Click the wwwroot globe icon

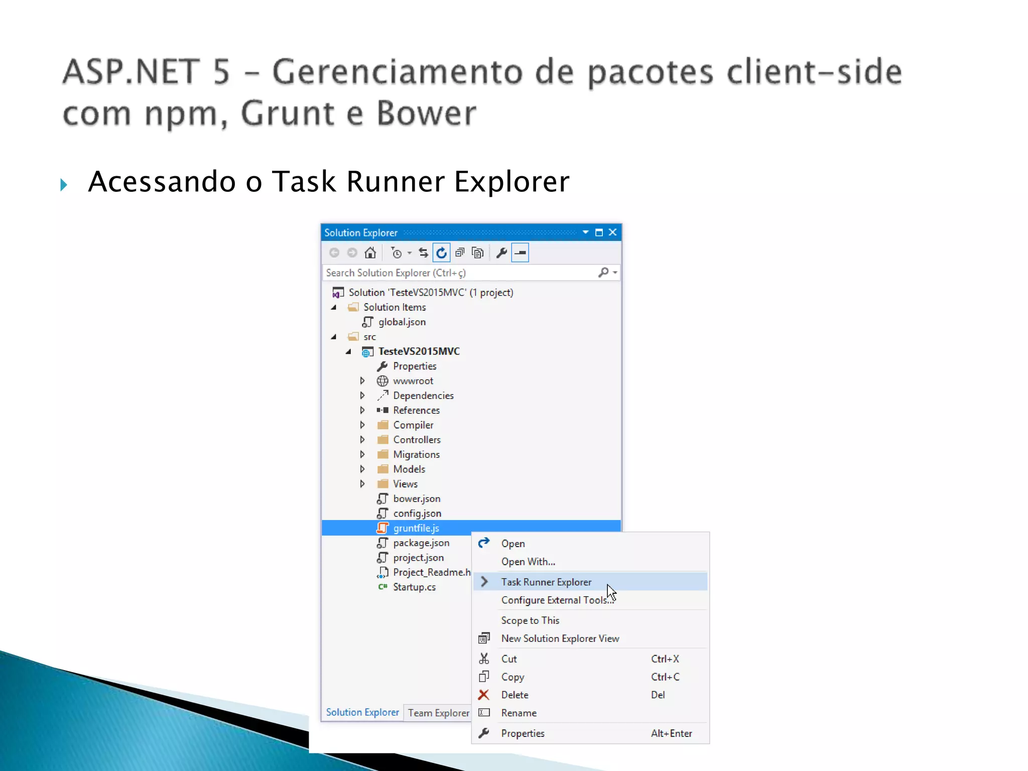382,381
